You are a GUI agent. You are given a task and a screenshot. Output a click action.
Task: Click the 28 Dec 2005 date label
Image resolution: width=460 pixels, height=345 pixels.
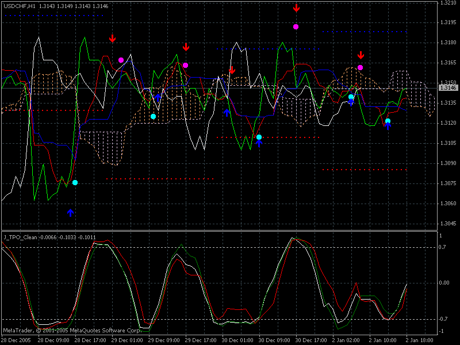16,340
